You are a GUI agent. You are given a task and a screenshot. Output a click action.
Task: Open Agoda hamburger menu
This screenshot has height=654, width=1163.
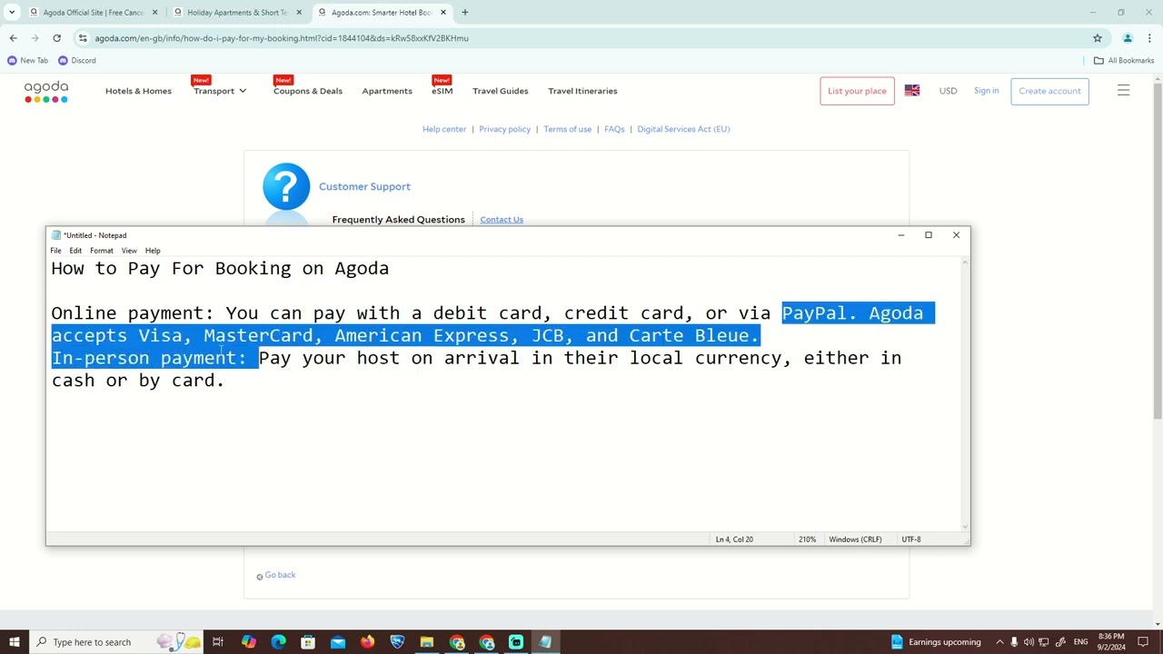(x=1123, y=91)
